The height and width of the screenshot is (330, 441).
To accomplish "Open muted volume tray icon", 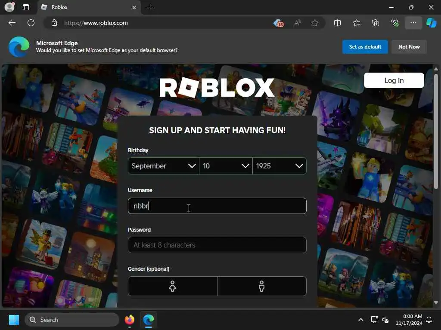I will [385, 320].
